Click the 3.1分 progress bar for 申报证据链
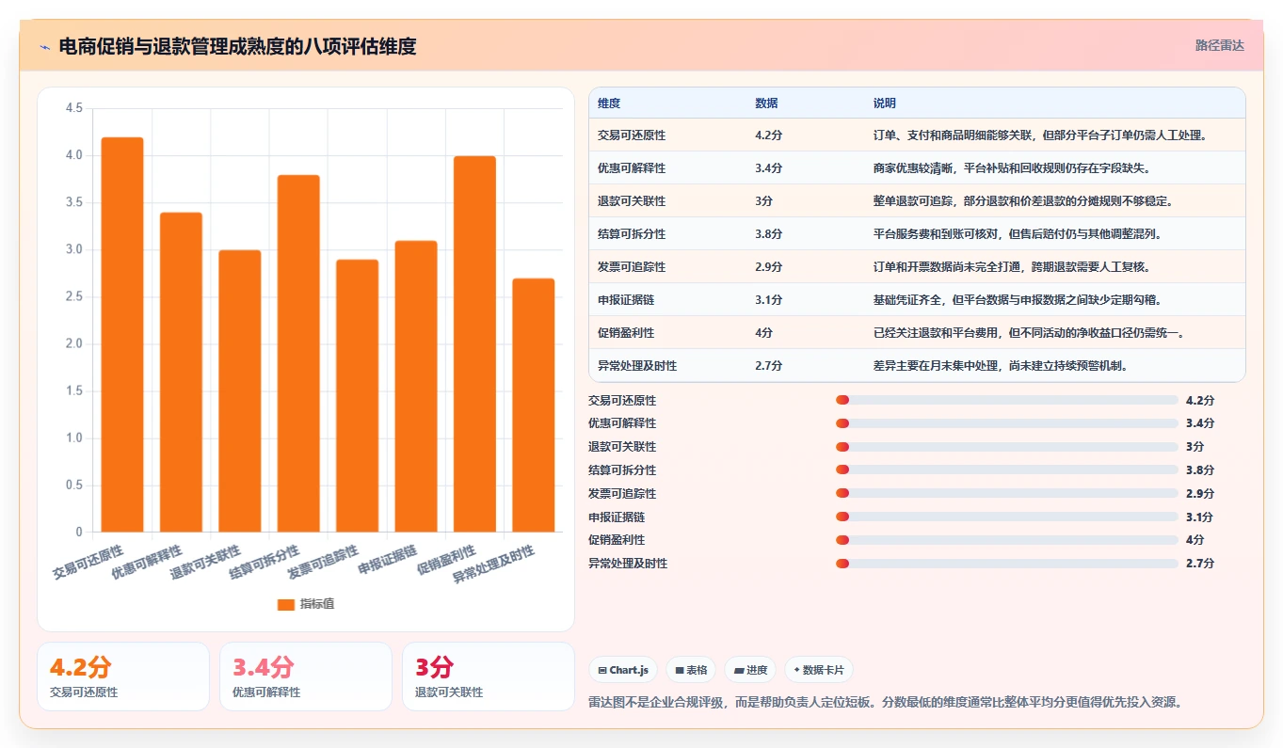The height and width of the screenshot is (748, 1283). pyautogui.click(x=1006, y=517)
